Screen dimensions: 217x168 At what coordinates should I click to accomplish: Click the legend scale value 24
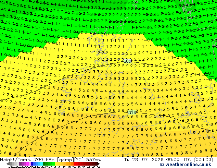point(74,167)
